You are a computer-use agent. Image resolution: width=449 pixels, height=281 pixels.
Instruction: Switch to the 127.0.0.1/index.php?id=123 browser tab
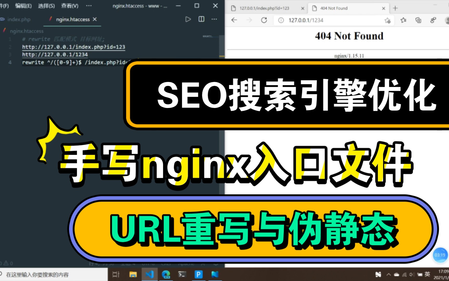coord(264,8)
